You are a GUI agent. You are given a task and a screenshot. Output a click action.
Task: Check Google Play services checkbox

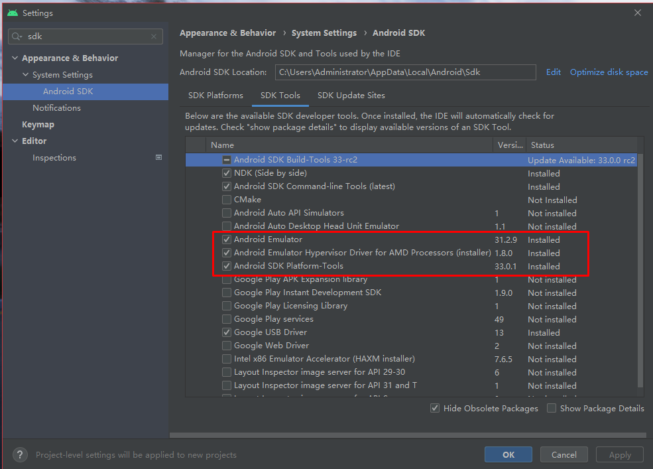coord(227,319)
